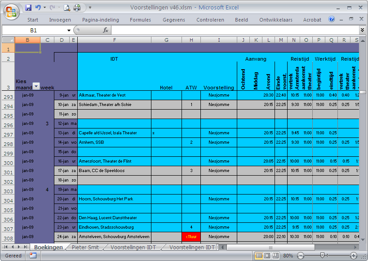Click the Select All corner box
This screenshot has height=261, width=368.
tap(9, 40)
